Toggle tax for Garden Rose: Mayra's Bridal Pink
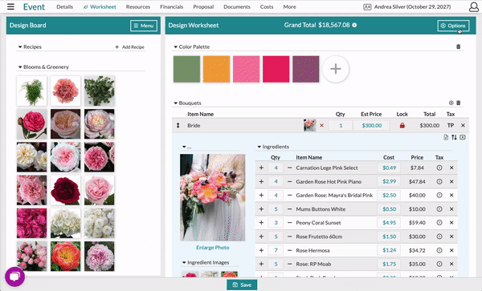The image size is (482, 291). (439, 195)
